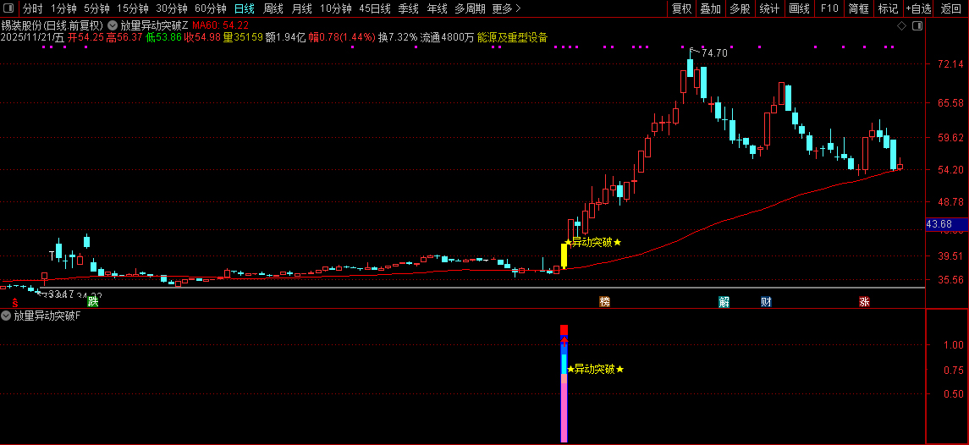This screenshot has height=445, width=969.
Task: Click the 流通4800万 float shares value
Action: pos(448,38)
